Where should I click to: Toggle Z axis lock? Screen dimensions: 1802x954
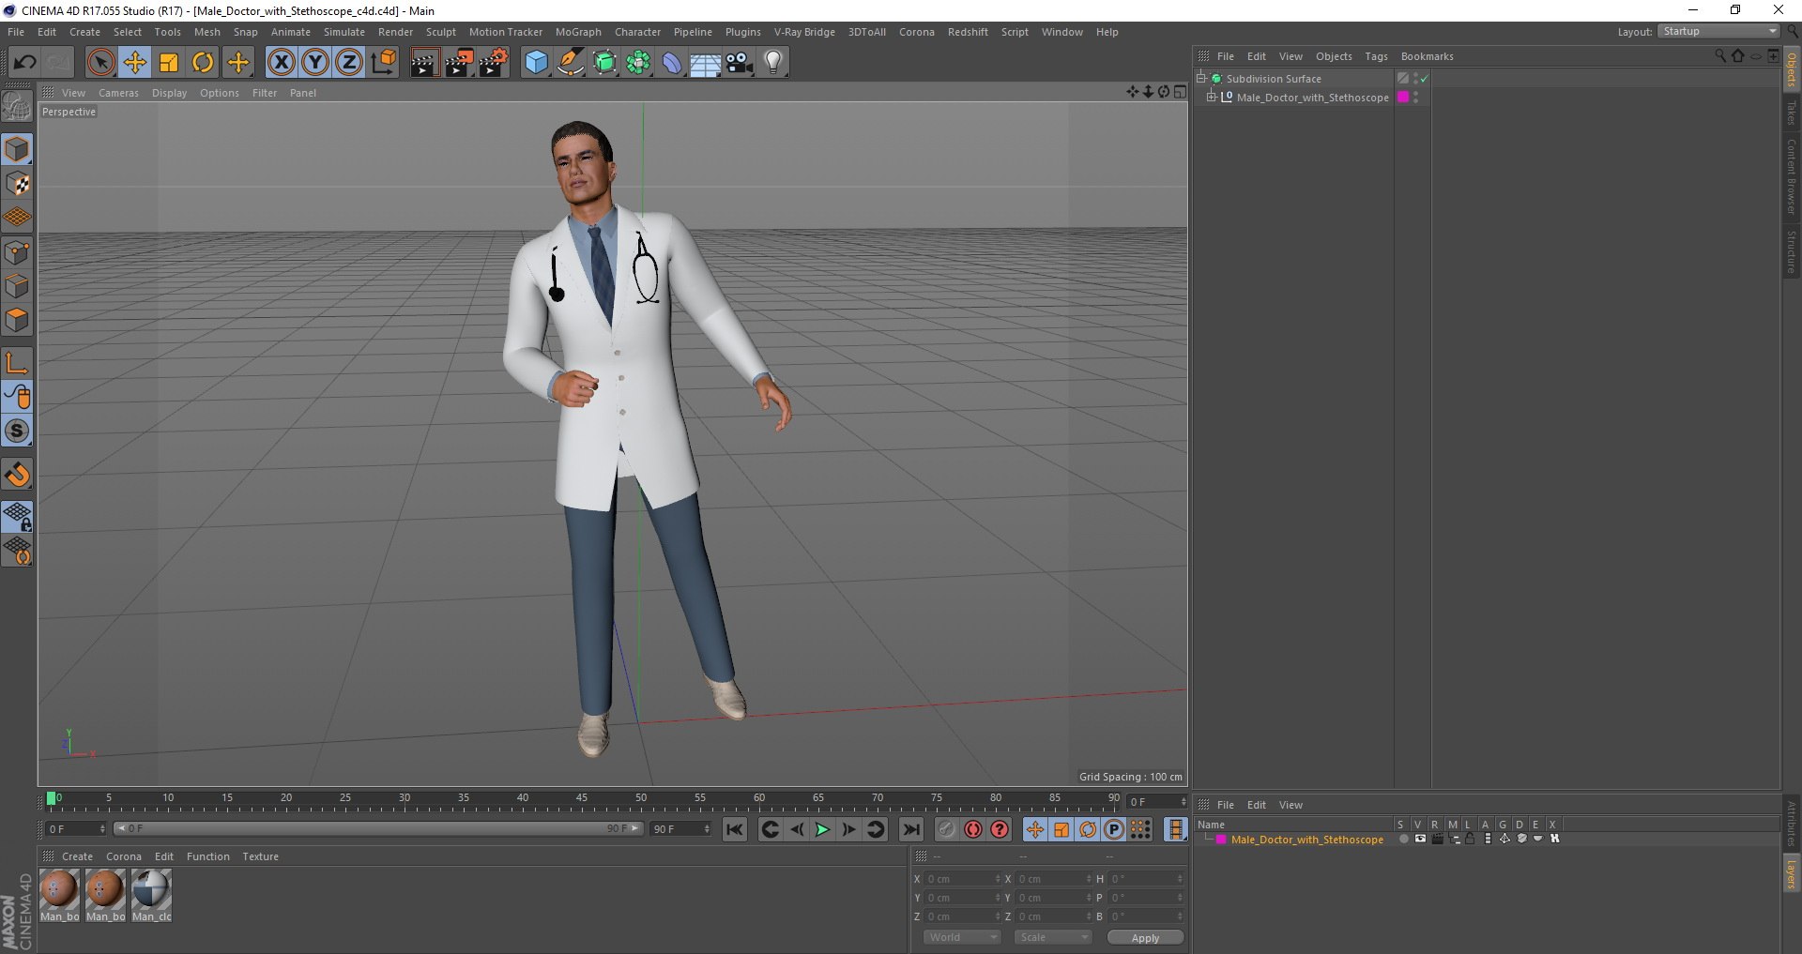click(349, 63)
